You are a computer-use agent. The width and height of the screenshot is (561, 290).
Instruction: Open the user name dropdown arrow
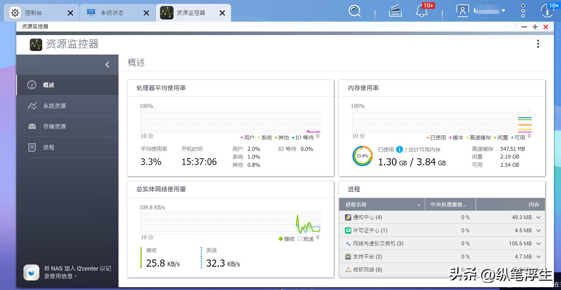503,11
